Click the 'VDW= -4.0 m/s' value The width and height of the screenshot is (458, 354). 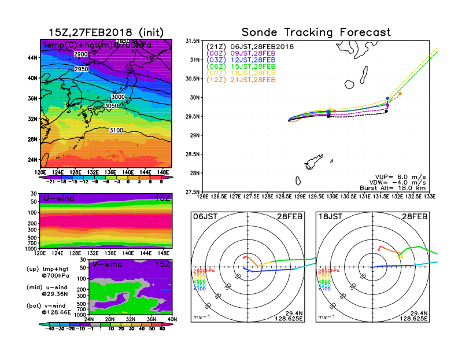(x=397, y=183)
